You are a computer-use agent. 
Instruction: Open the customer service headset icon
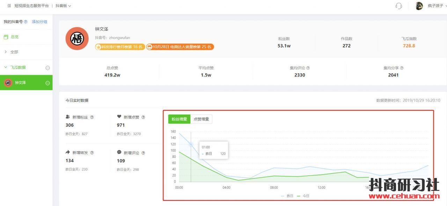click(x=399, y=6)
